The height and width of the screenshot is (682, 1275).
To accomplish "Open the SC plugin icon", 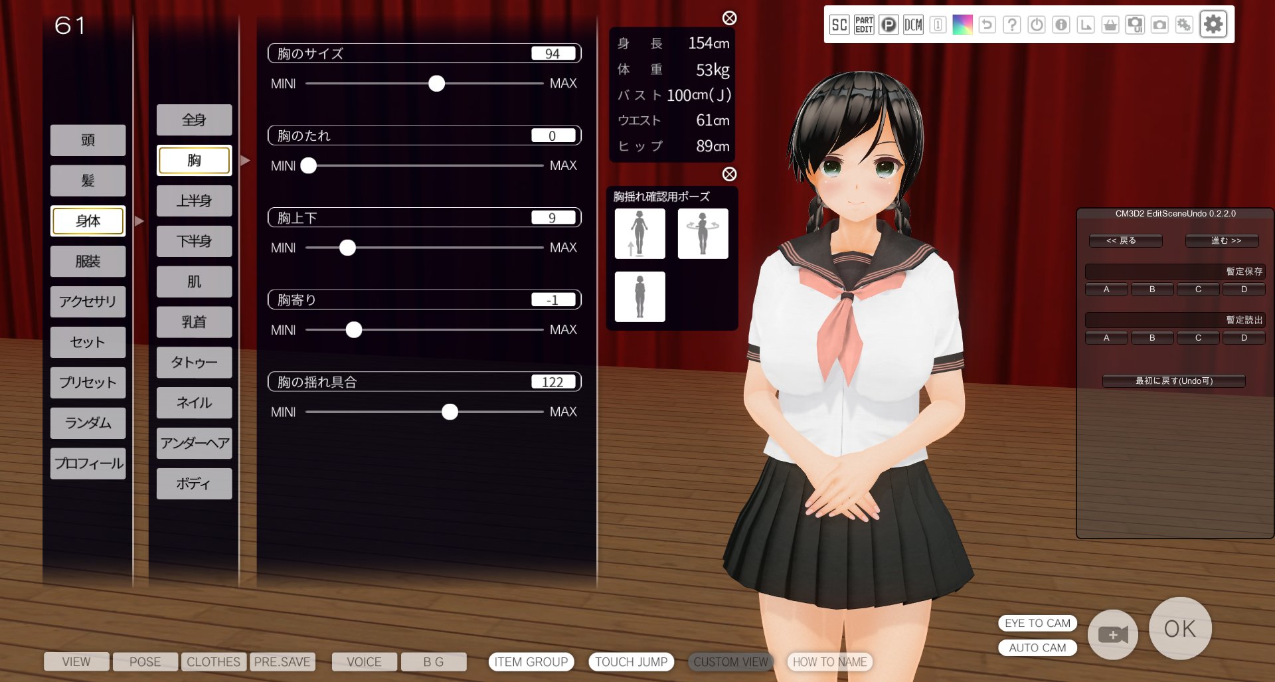I will pyautogui.click(x=839, y=25).
